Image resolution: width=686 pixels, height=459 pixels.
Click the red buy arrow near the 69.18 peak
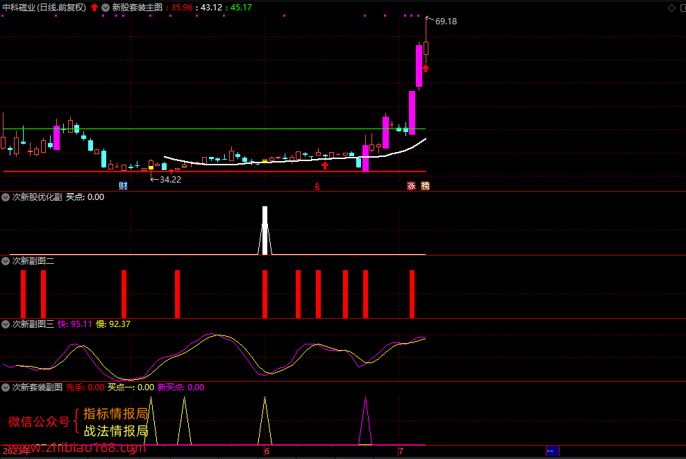(x=426, y=68)
